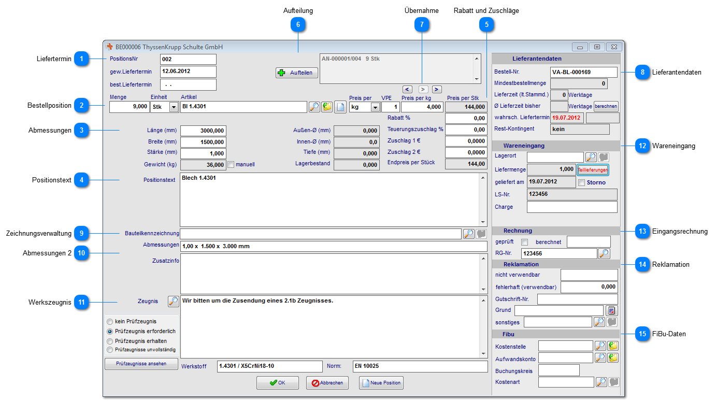This screenshot has width=716, height=401.
Task: Search Kostenart with magnifier icon
Action: tap(601, 382)
